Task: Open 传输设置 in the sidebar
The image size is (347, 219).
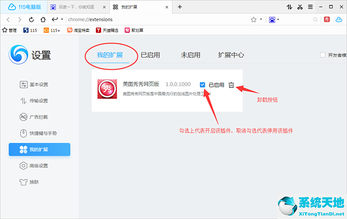Action: (34, 101)
